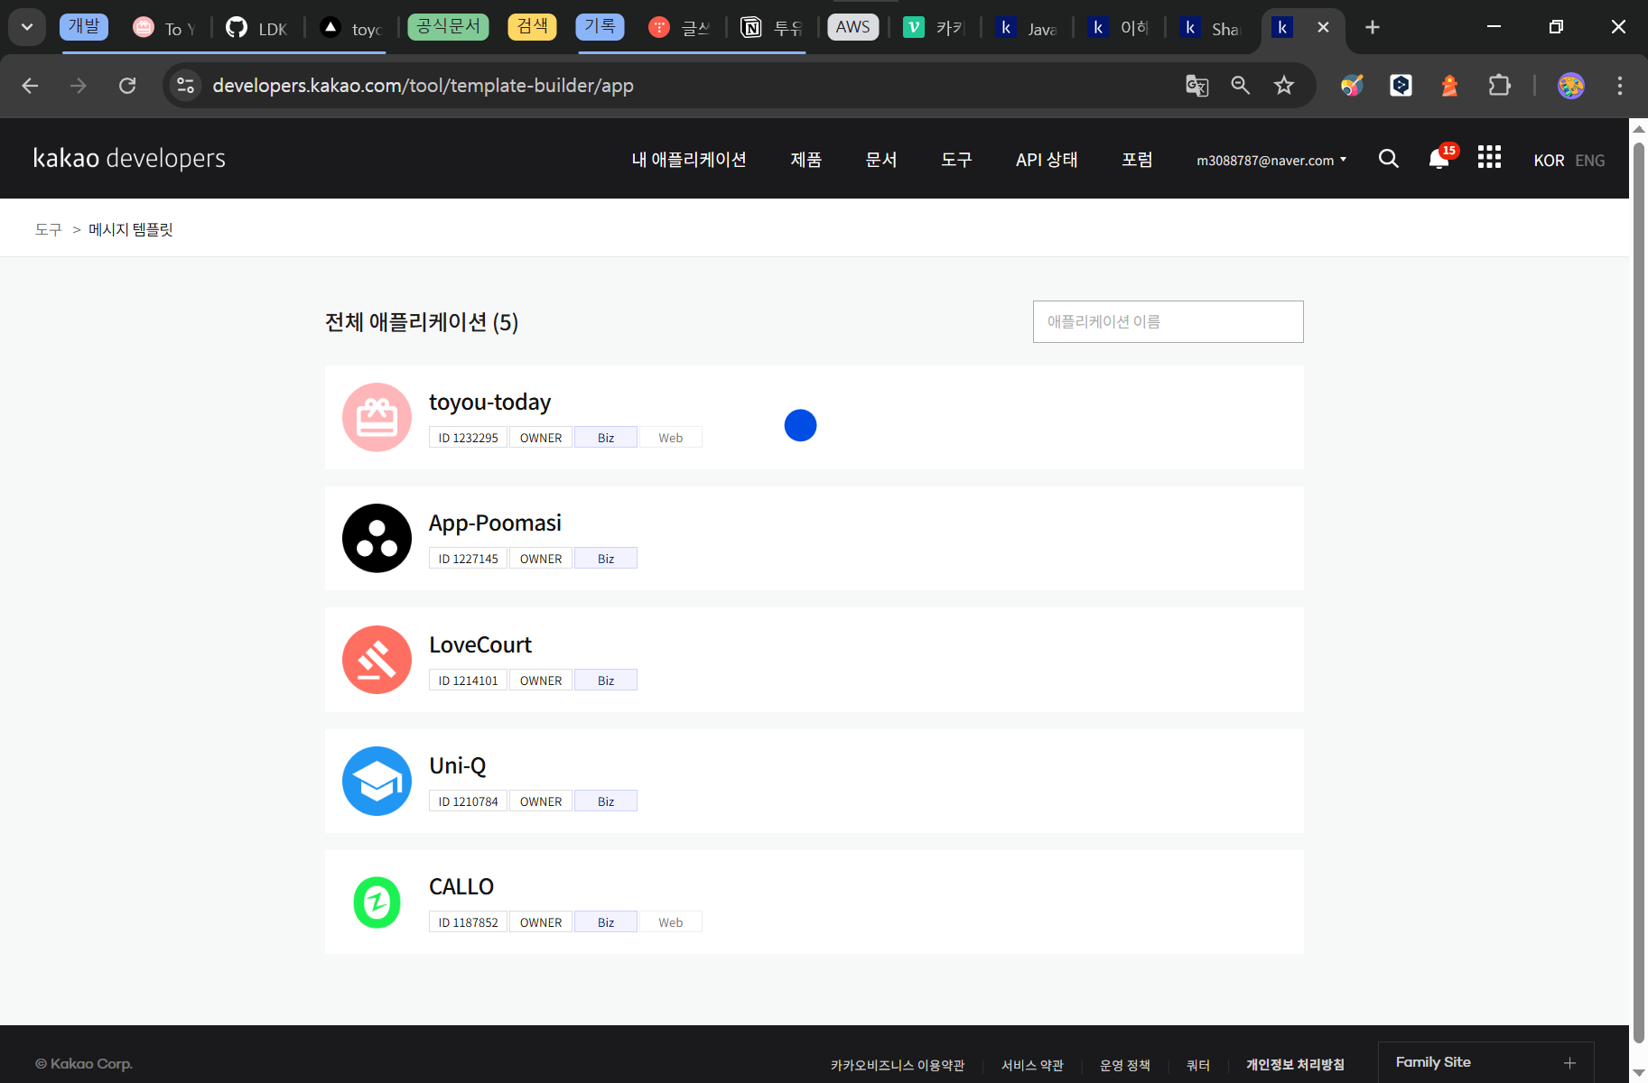Open the 내 애플리케이션 menu
The width and height of the screenshot is (1648, 1083).
coord(689,160)
